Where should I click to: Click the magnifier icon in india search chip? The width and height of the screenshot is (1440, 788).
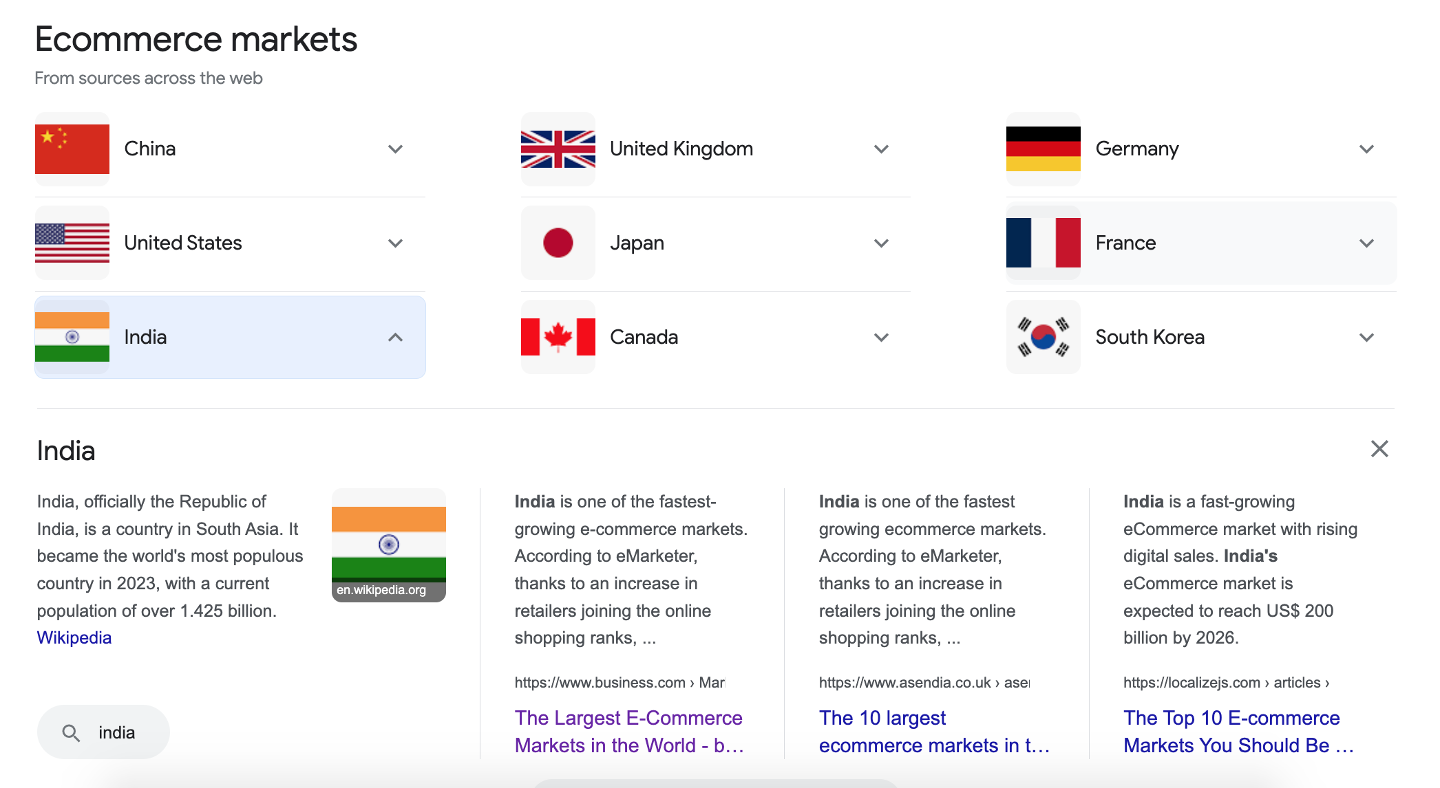pyautogui.click(x=71, y=733)
